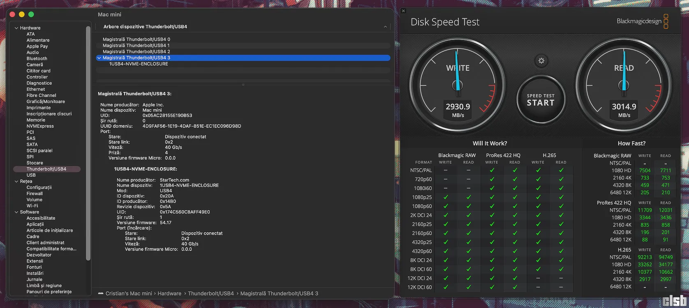Click the WRITE speed gauge

(x=458, y=86)
